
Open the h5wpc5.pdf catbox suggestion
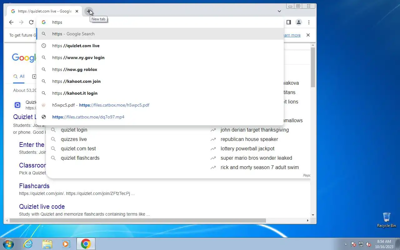tap(160, 105)
